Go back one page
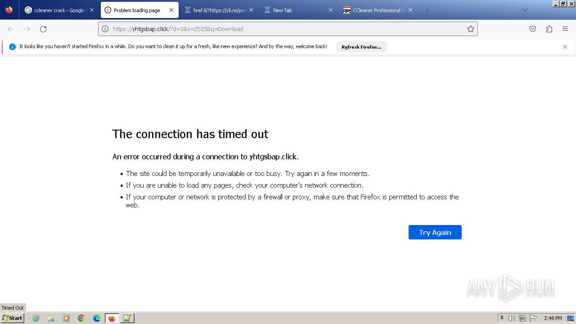Screen dimensions: 576x324 (x=11, y=29)
